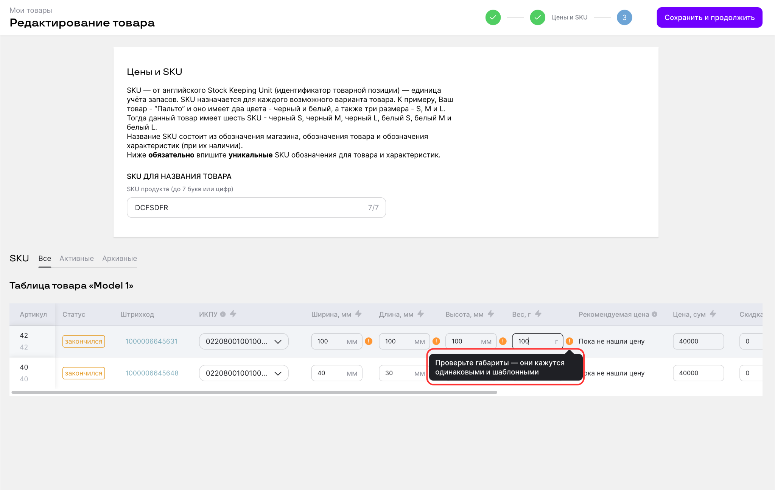Click orange warning icon after weight field
The width and height of the screenshot is (775, 490).
coord(570,341)
